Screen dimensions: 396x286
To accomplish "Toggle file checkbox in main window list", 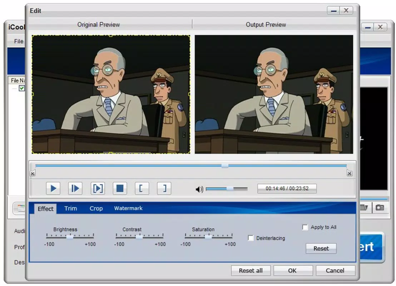I will [22, 88].
